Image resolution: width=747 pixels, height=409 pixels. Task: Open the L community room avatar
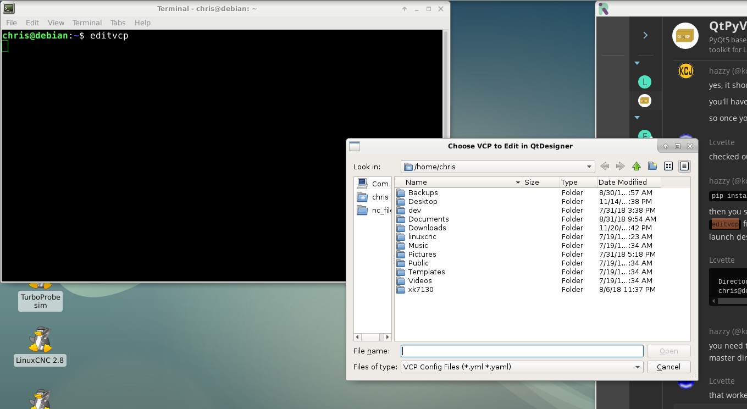(x=644, y=82)
